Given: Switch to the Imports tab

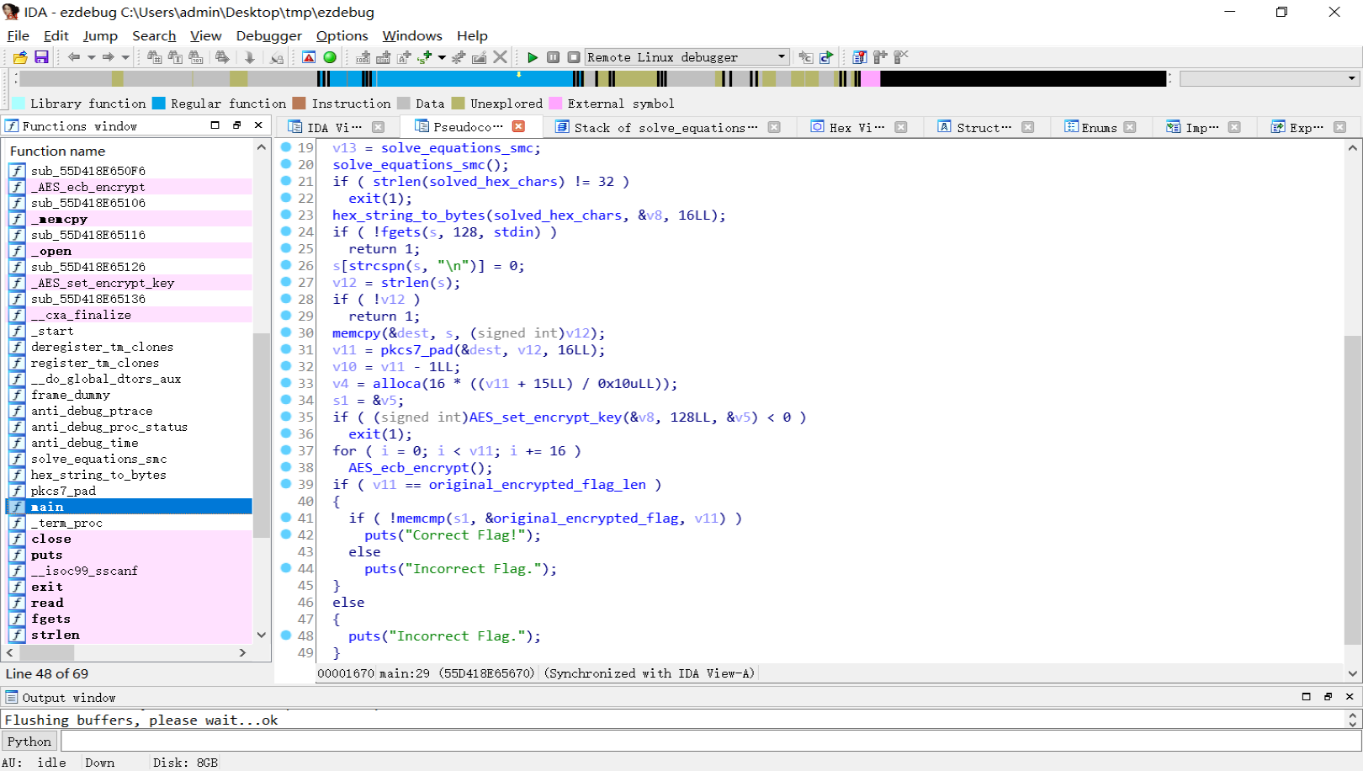Looking at the screenshot, I should coord(1201,127).
